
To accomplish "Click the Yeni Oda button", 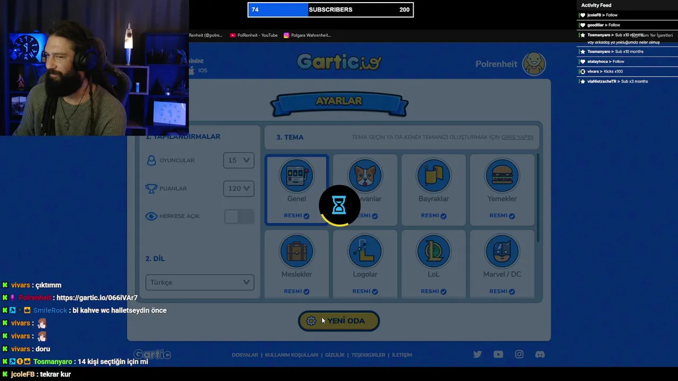I will click(x=339, y=321).
